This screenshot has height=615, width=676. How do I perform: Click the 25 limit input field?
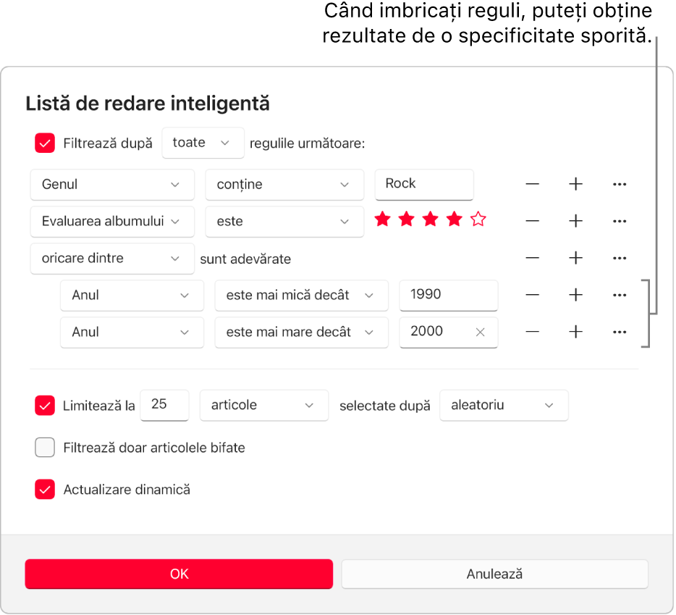164,406
